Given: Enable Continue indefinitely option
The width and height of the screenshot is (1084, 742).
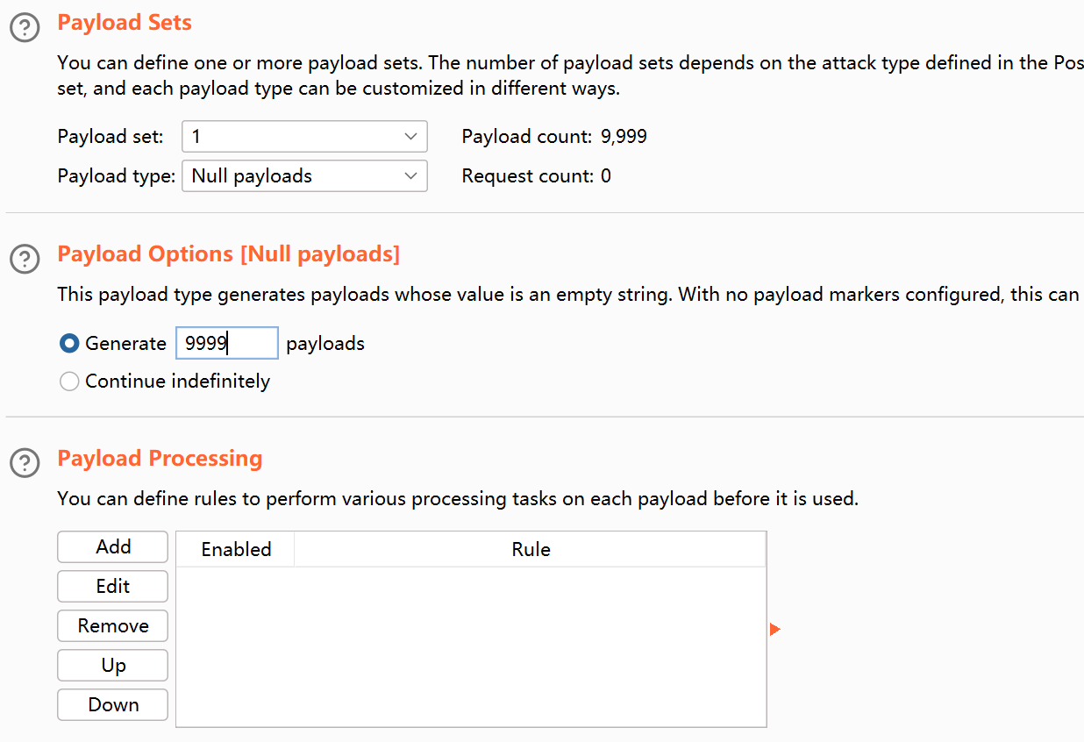Looking at the screenshot, I should (69, 382).
